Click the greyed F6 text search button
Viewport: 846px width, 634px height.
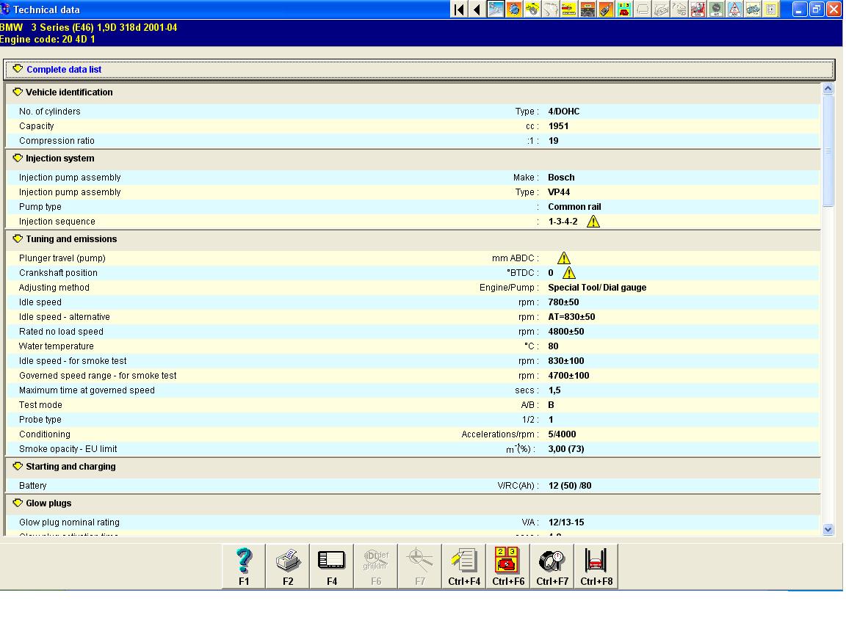coord(376,566)
